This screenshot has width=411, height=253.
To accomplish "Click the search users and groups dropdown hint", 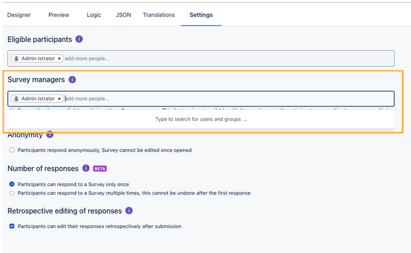I will [x=201, y=119].
